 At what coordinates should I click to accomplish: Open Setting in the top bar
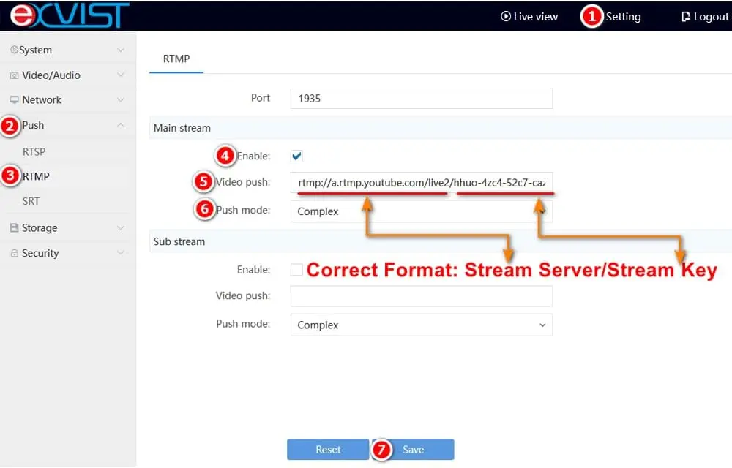622,16
